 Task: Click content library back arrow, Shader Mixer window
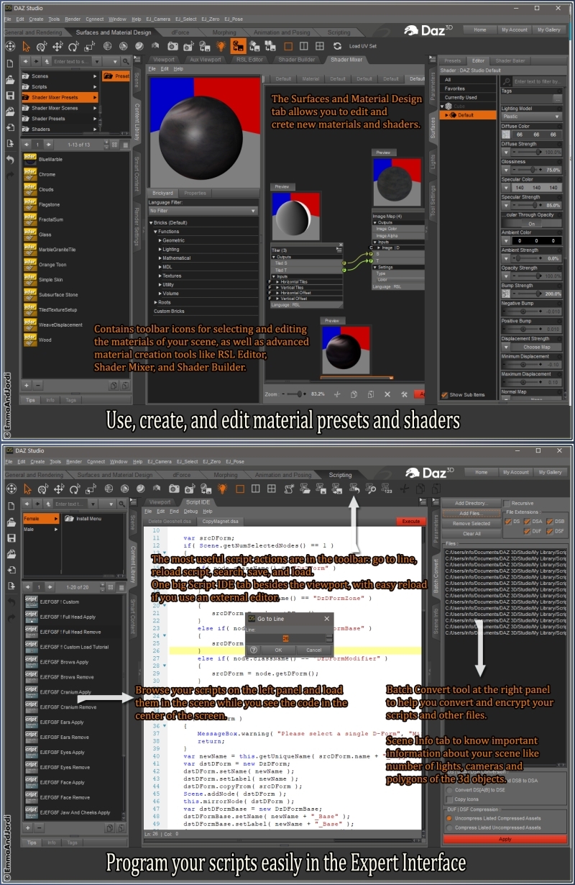26,61
